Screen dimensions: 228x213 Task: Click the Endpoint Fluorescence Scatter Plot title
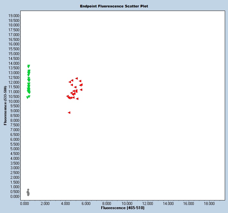114,6
